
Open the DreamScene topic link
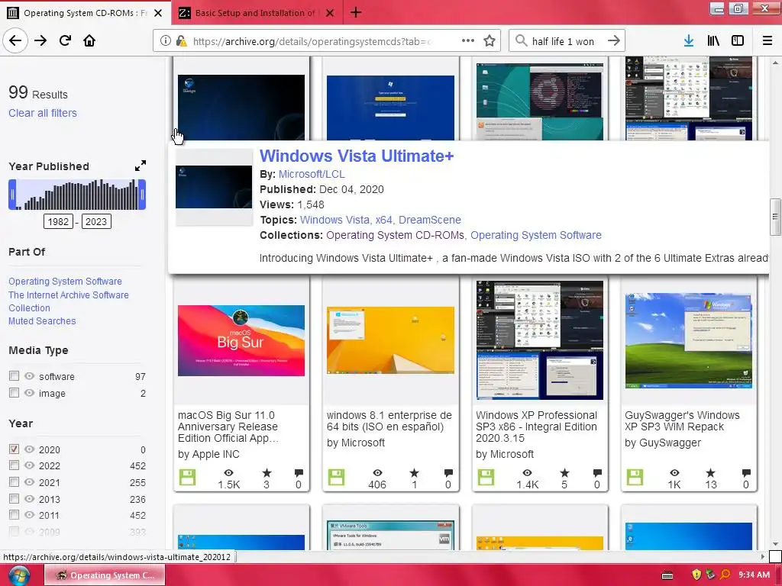click(x=430, y=220)
